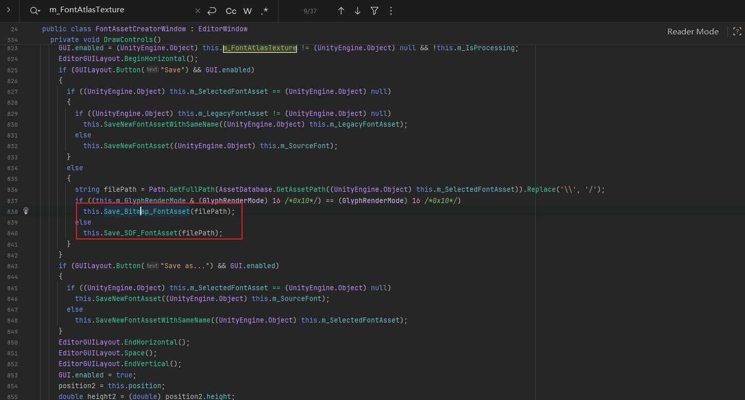Click highlighted m_FontAtlasTexture on line 823
745x400 pixels.
tap(260, 48)
